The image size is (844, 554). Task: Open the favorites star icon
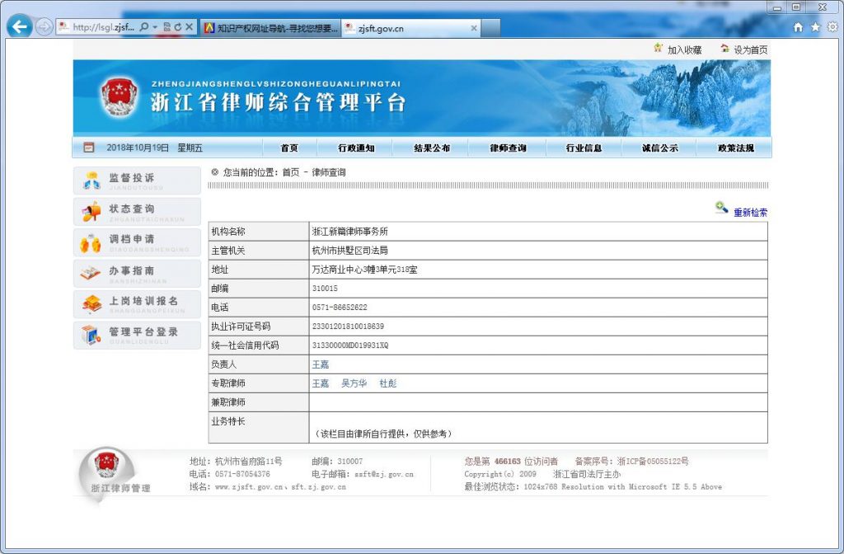(x=815, y=27)
